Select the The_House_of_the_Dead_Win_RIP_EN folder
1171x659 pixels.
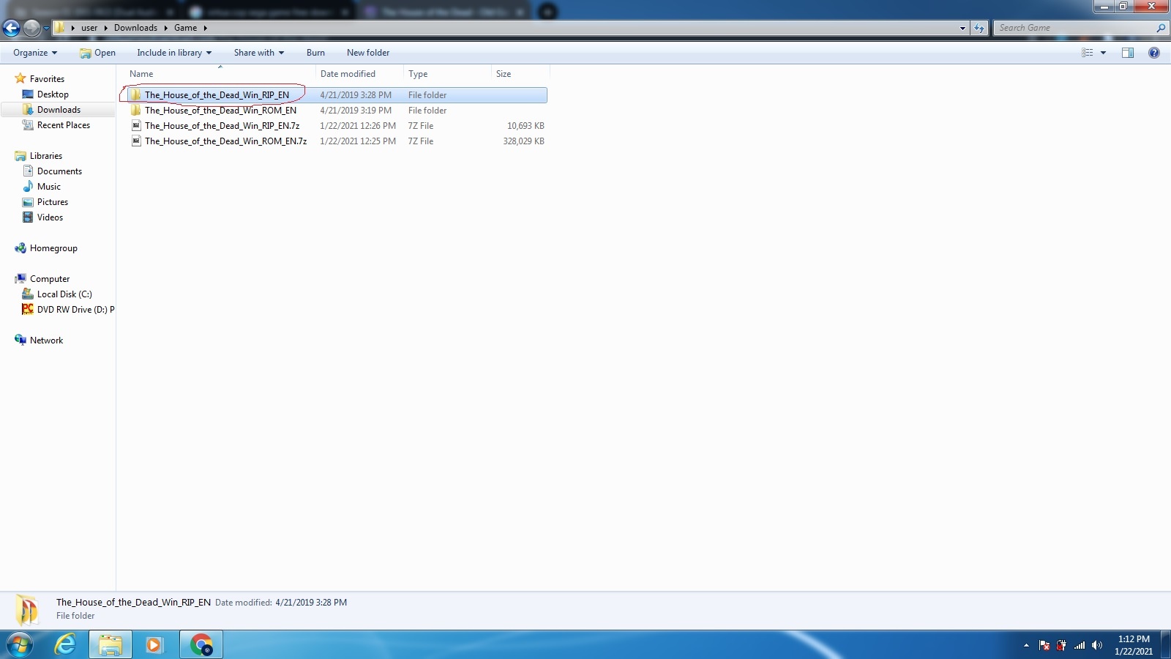tap(337, 95)
